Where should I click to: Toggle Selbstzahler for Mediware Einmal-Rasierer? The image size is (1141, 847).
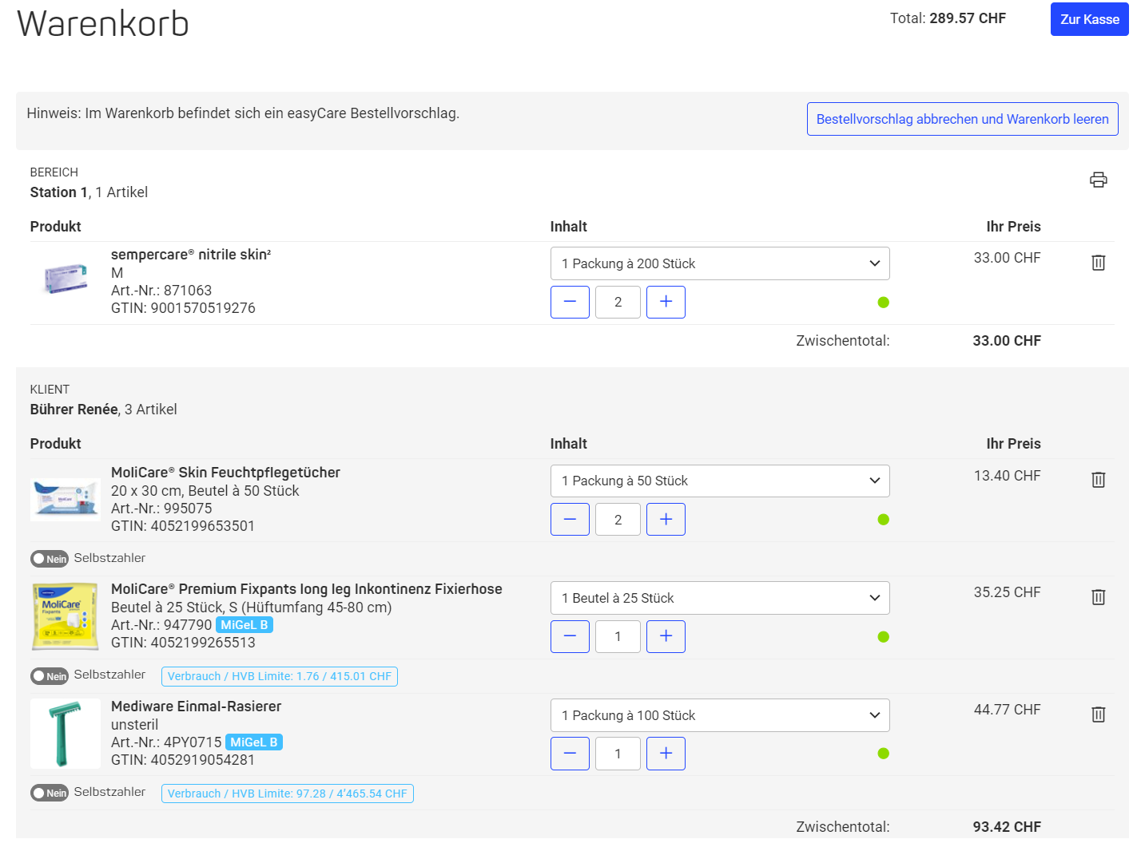tap(50, 793)
